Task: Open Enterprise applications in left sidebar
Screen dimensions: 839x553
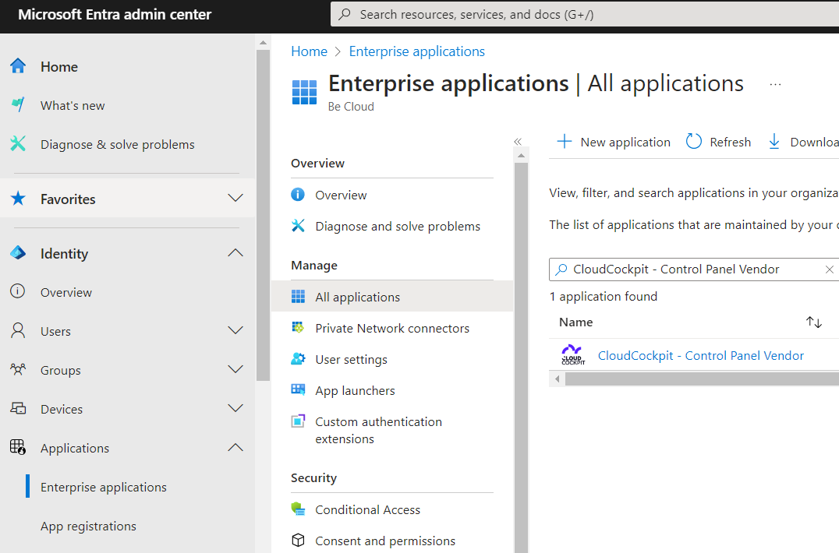Action: (104, 487)
